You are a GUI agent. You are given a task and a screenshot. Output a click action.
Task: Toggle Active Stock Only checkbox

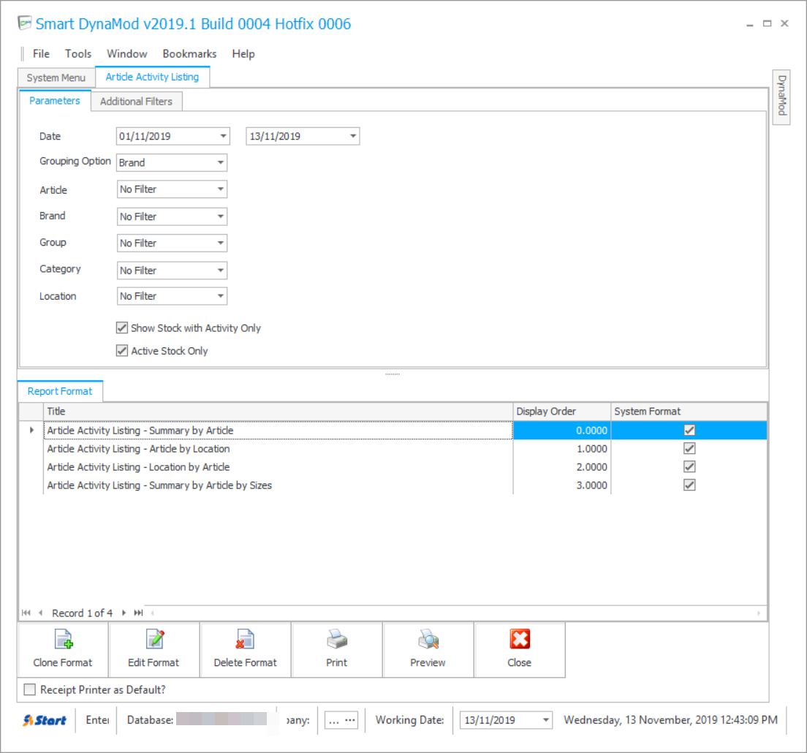[122, 350]
